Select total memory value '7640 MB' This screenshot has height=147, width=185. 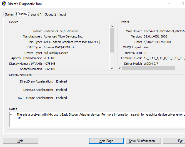(x=49, y=58)
